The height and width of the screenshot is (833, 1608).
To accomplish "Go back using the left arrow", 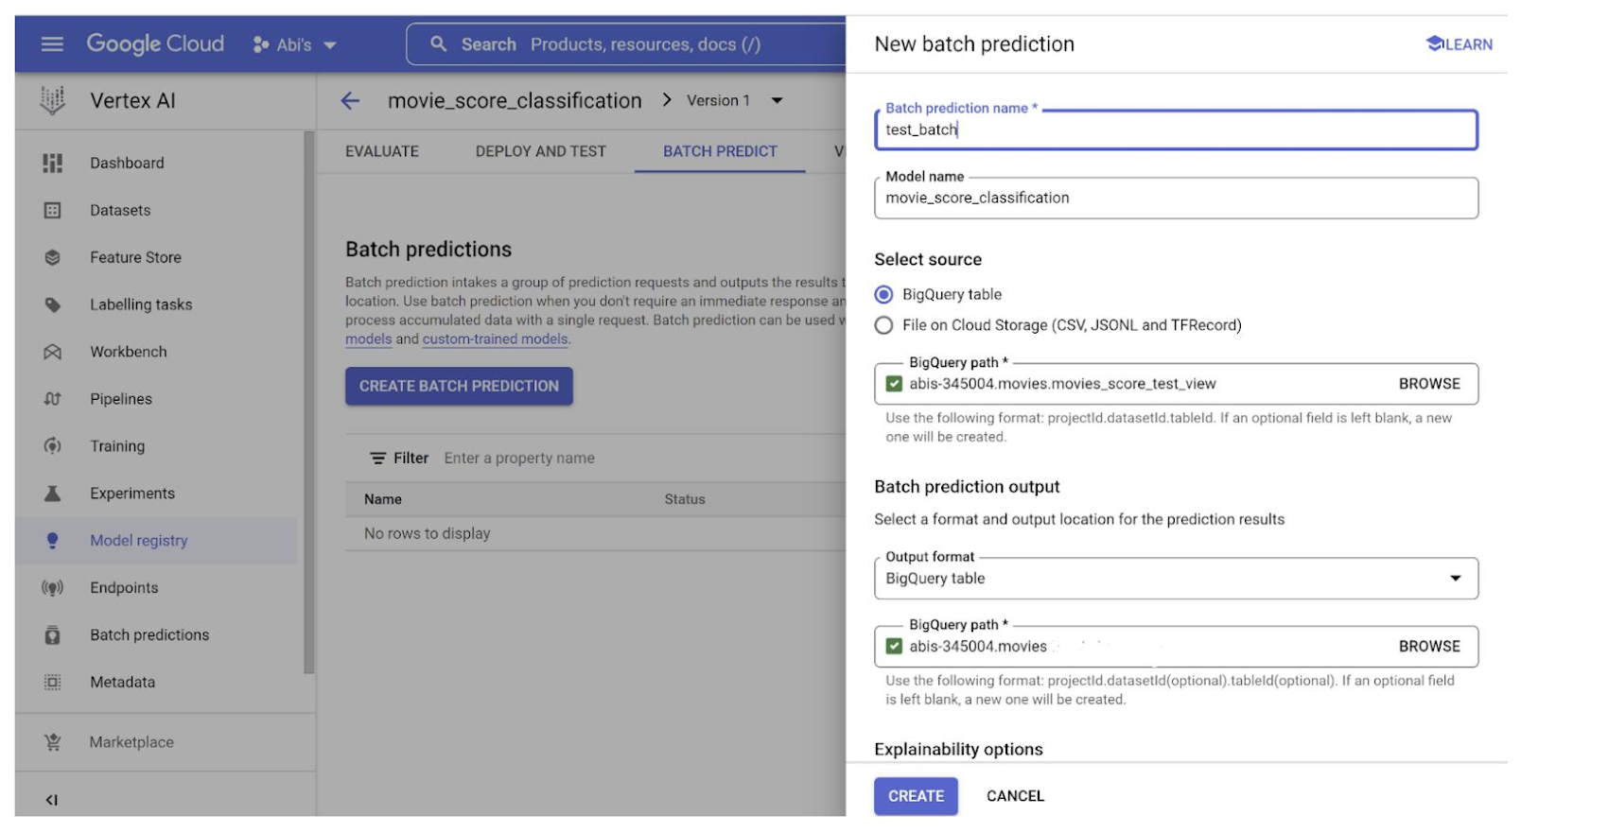I will 350,101.
